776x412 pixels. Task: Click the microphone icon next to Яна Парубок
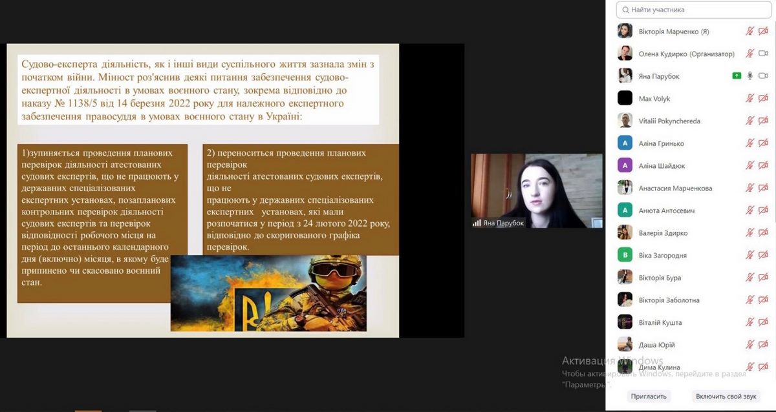[750, 76]
